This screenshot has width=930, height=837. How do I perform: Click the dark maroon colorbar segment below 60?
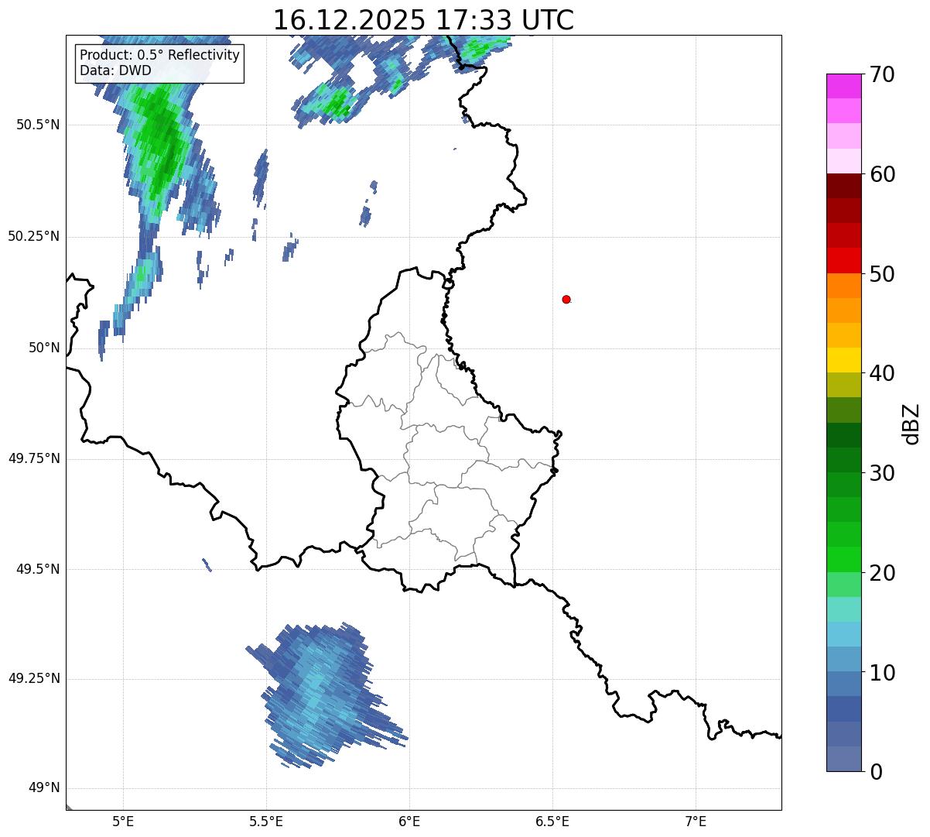coord(844,186)
